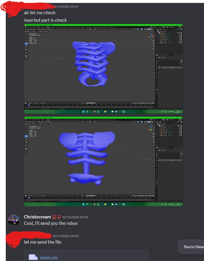Toggle camera view icon in top Blender viewport
This screenshot has width=204, height=261.
tap(153, 46)
